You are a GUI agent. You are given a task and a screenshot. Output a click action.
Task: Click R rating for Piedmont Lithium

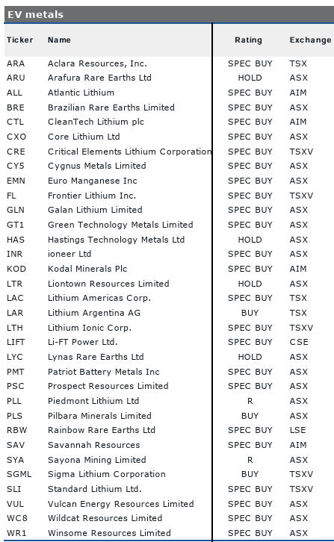pos(250,401)
